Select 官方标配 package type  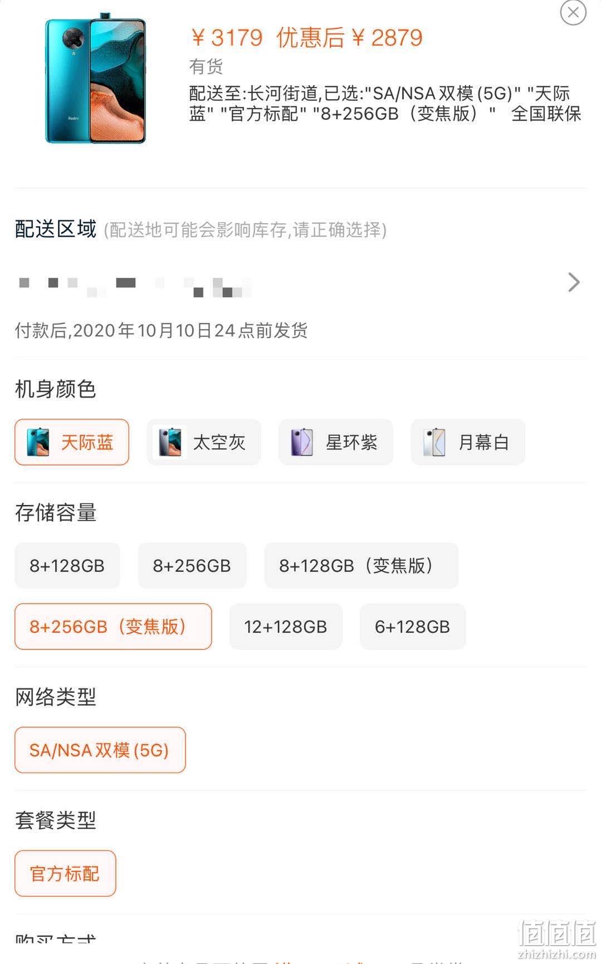[65, 873]
